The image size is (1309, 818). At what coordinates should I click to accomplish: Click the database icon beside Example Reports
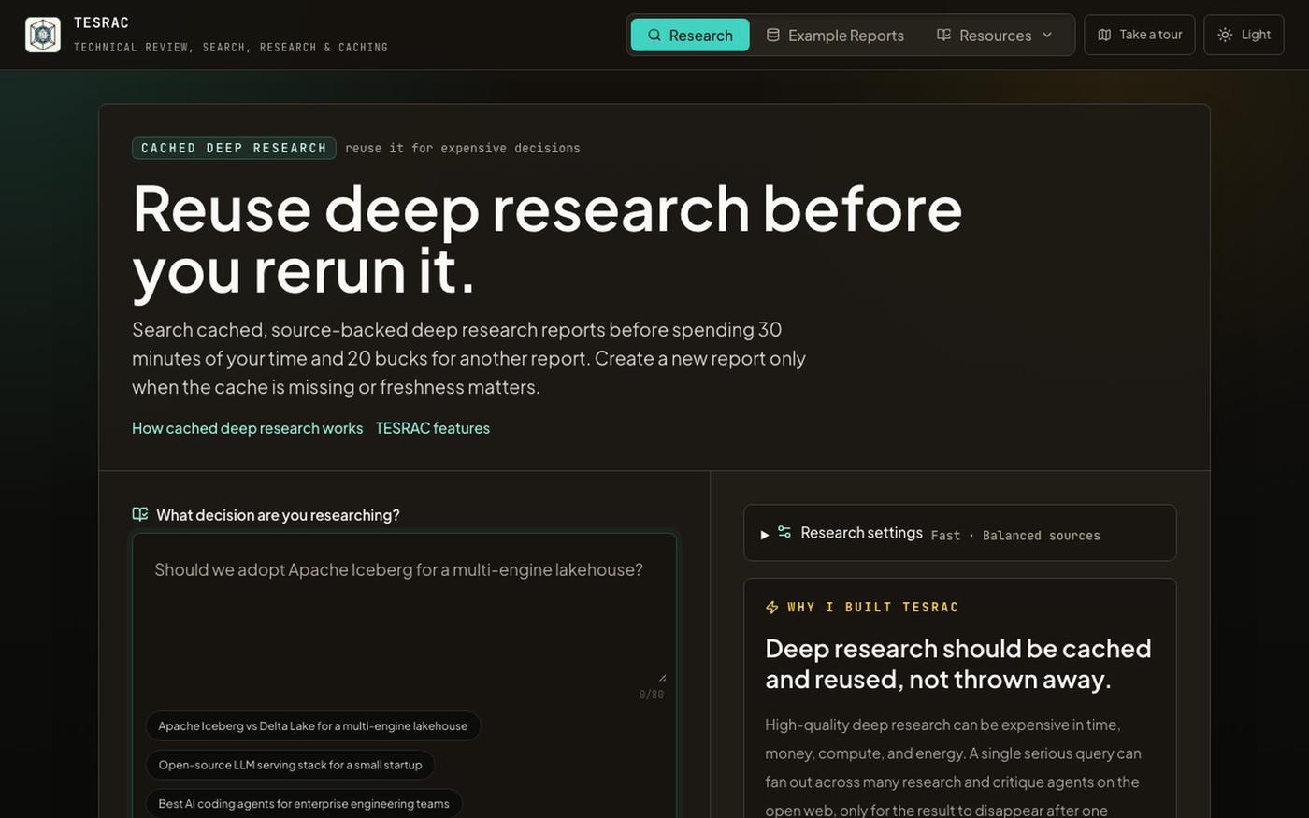773,35
